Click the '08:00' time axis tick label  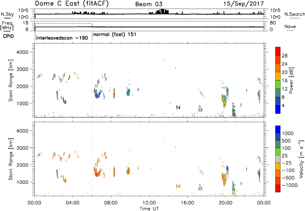click(111, 203)
